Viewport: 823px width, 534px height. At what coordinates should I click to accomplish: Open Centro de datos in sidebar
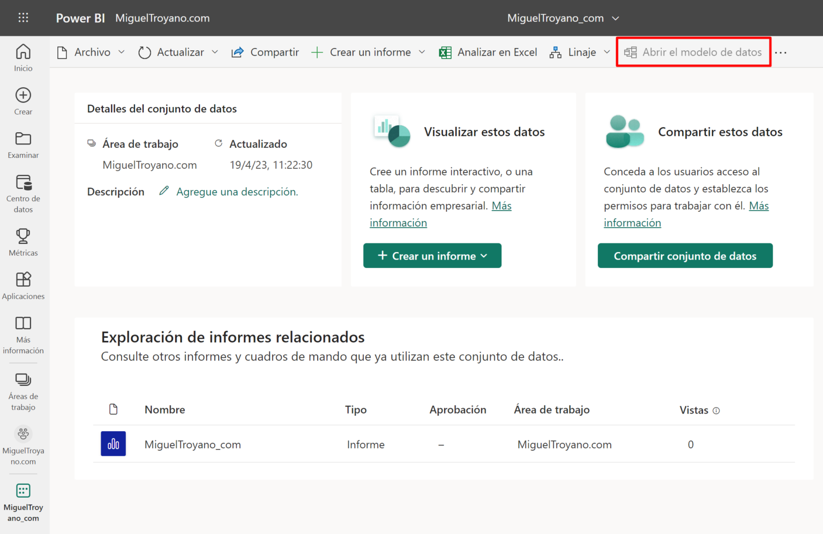(x=23, y=194)
